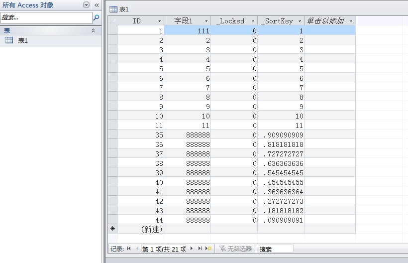Screen dimensions: 408x263
Task: Click the _SortKey cell showing .363636364
Action: (x=281, y=192)
